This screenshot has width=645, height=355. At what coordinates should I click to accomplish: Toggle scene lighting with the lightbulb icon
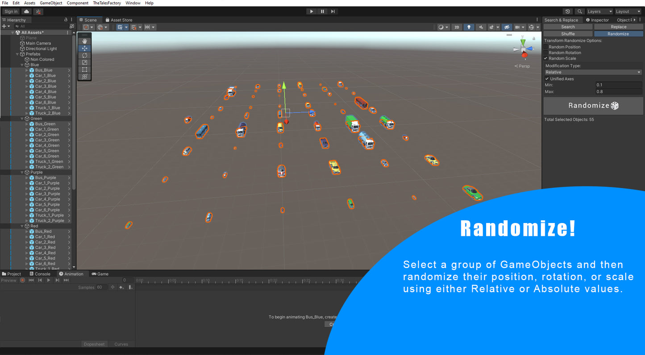point(468,27)
